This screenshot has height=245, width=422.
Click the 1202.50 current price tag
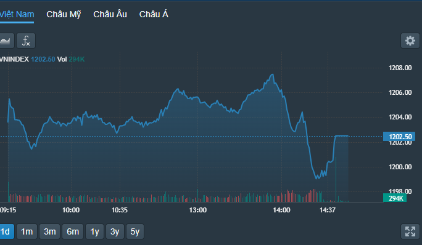point(399,137)
